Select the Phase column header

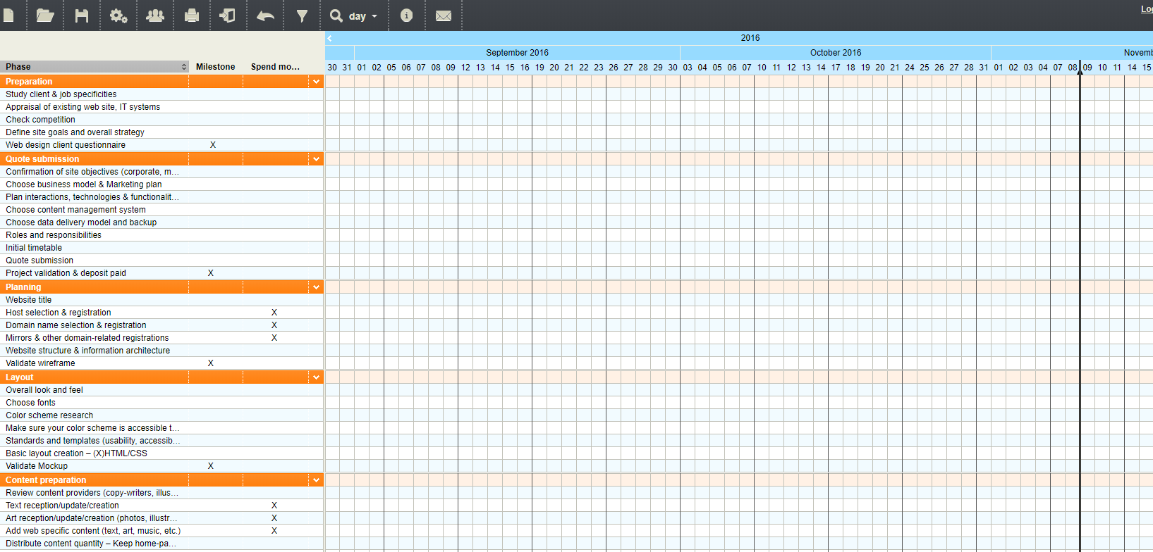tap(94, 67)
